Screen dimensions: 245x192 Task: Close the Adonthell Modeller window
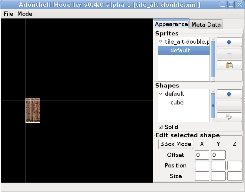[240, 5]
